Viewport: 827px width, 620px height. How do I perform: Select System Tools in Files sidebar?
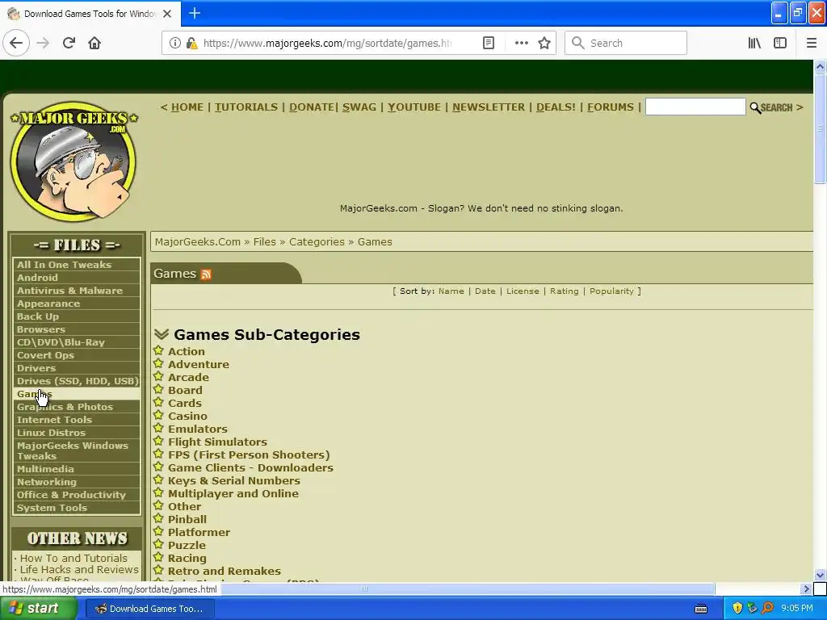(x=77, y=508)
